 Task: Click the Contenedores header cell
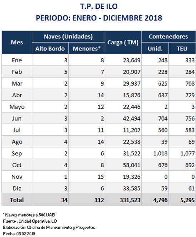click(x=169, y=37)
